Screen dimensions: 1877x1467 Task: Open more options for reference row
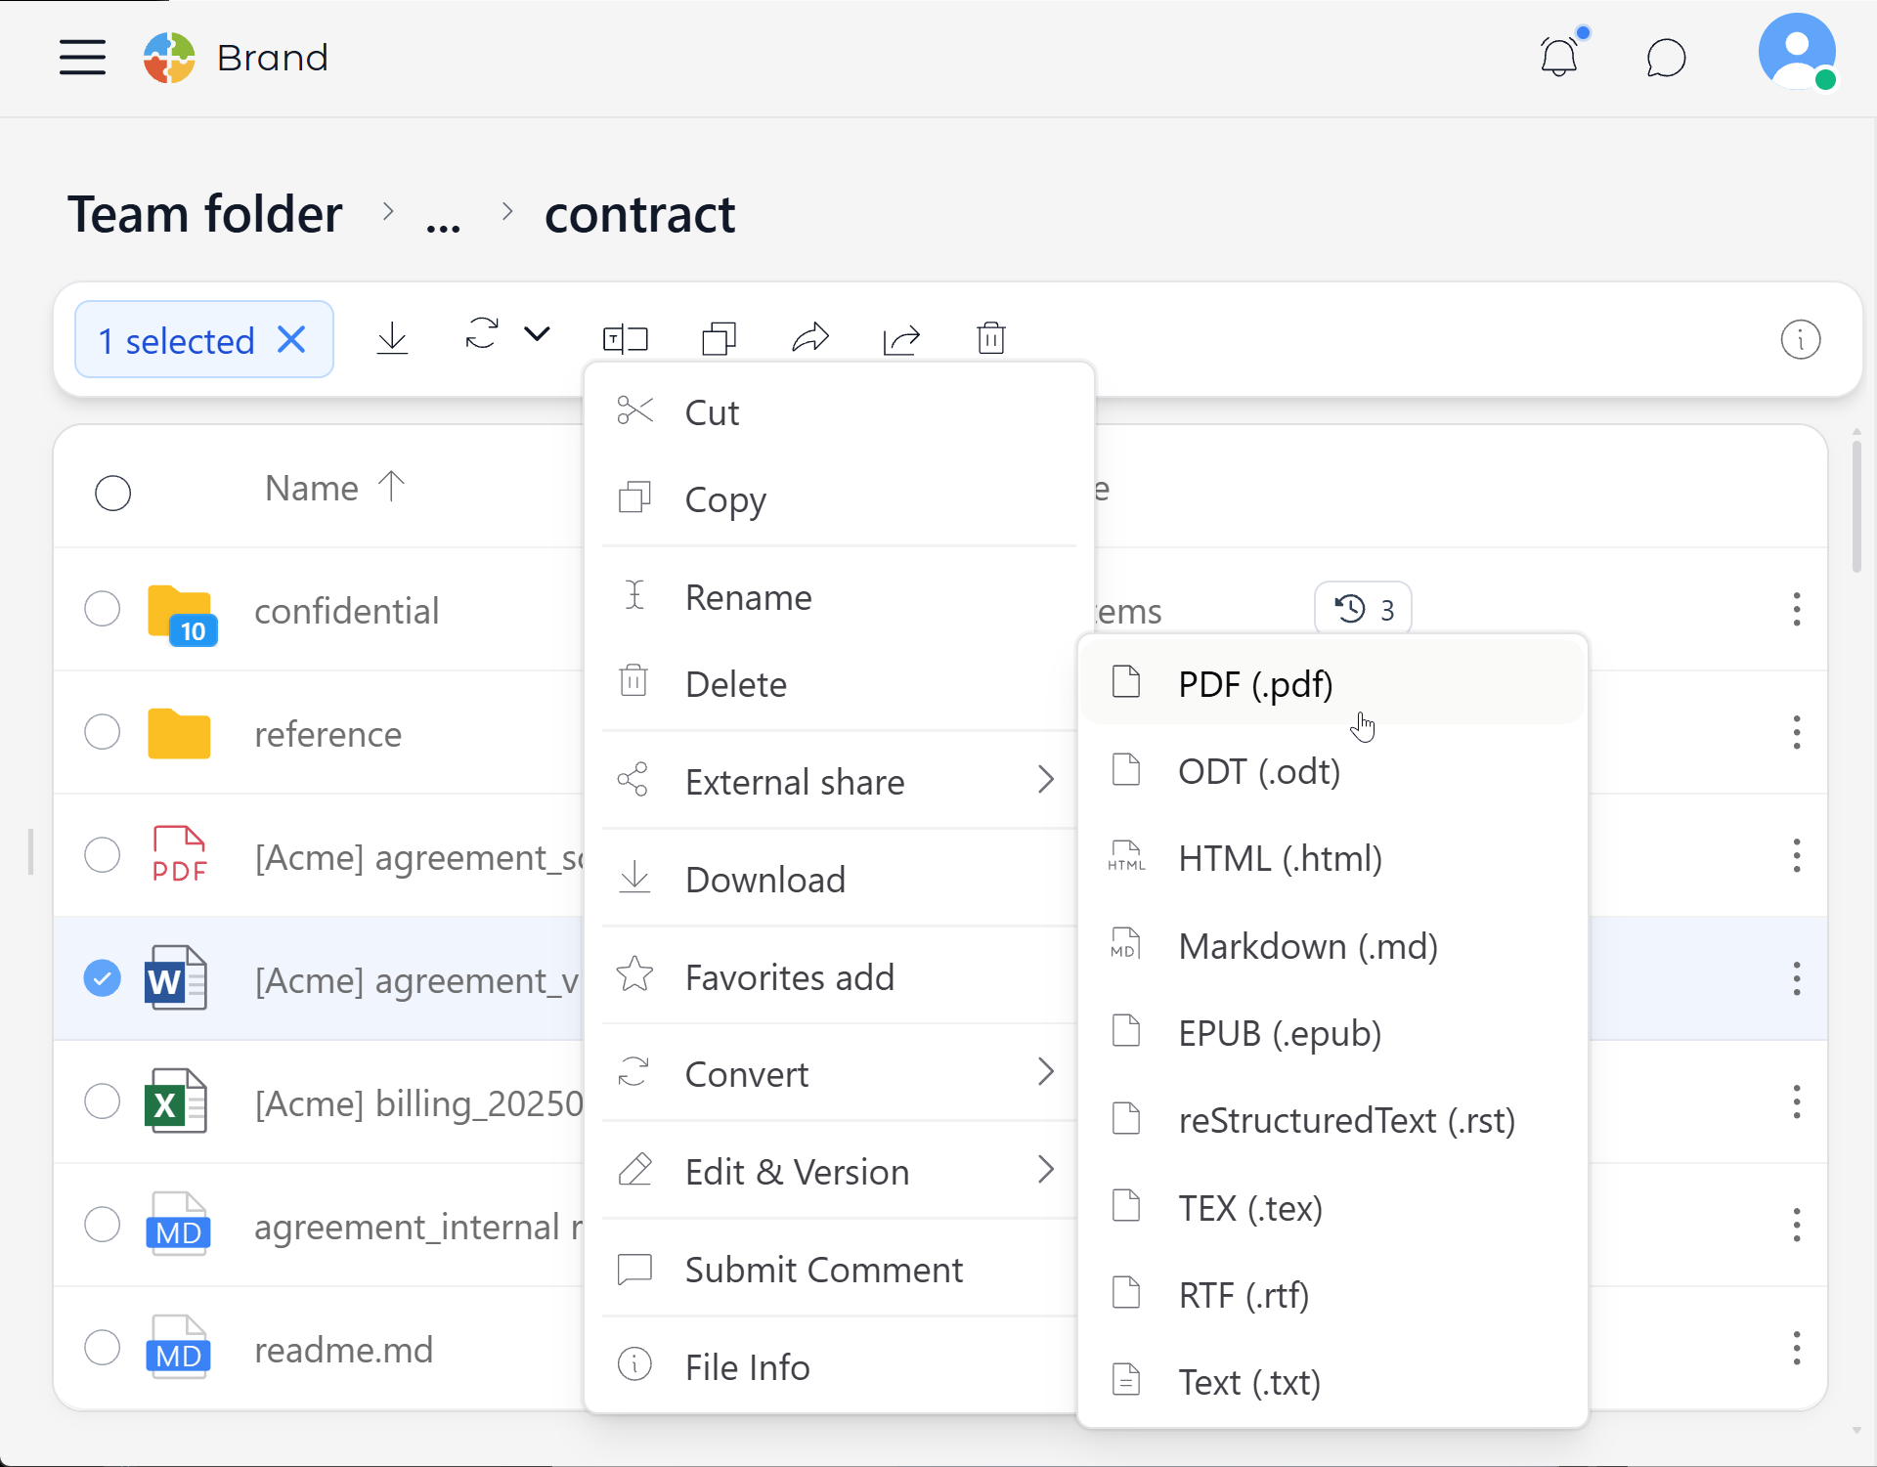1797,732
